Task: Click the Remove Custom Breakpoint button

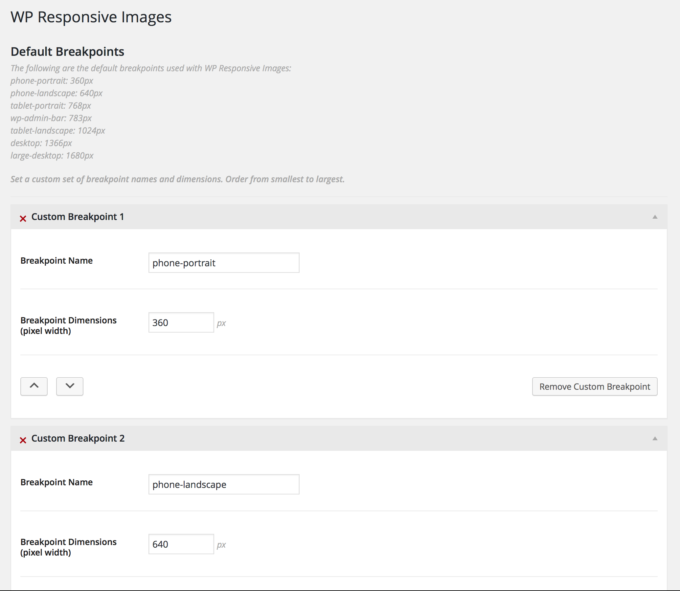Action: pyautogui.click(x=595, y=386)
